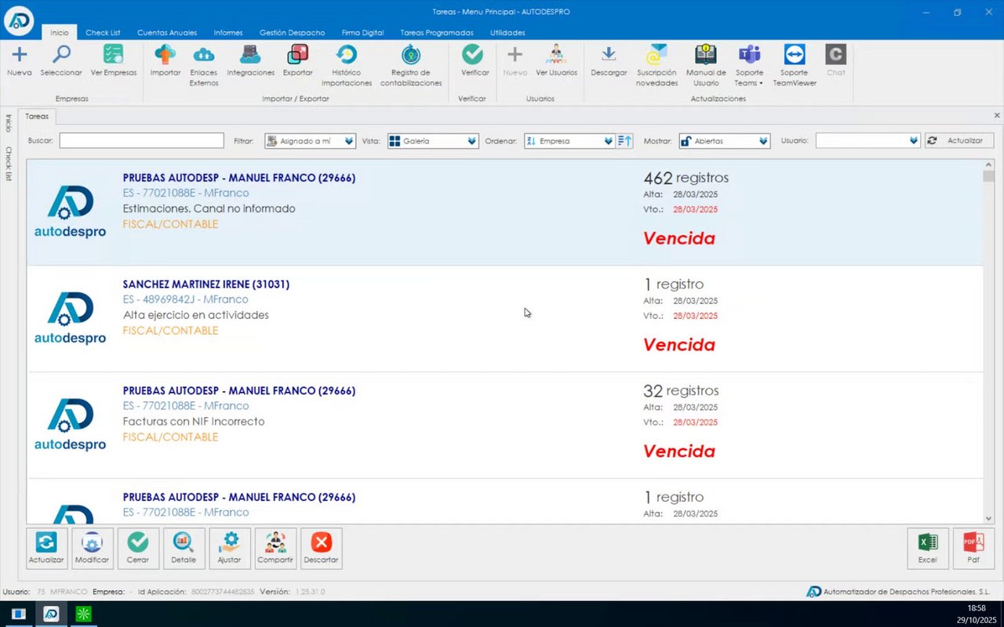Click the greyed Nuevo usuario icon
1004x627 pixels.
pyautogui.click(x=515, y=61)
